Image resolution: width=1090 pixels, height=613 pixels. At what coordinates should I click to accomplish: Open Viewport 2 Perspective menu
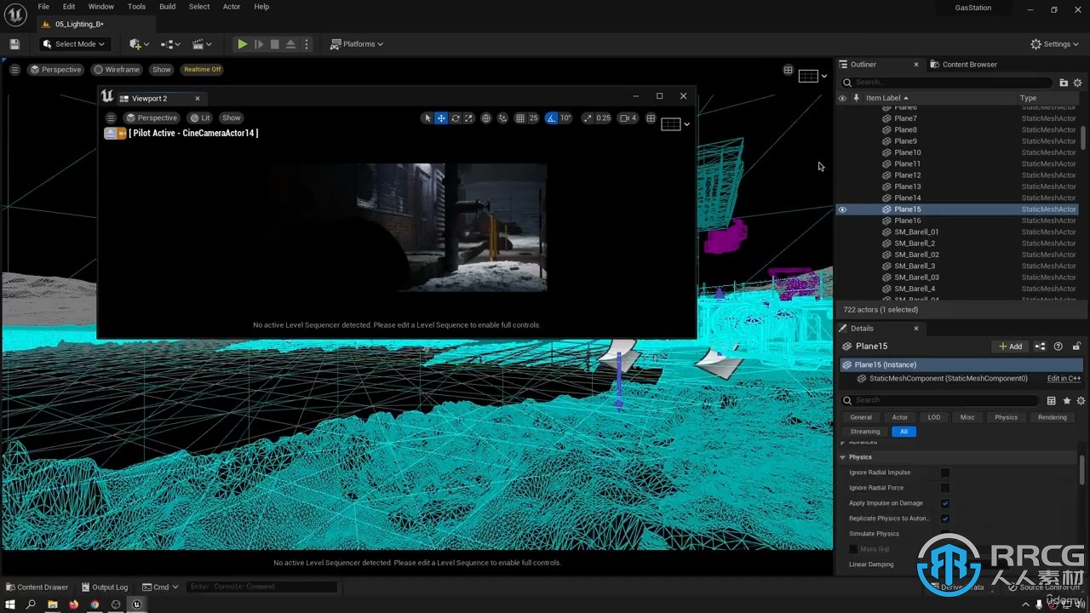click(152, 118)
